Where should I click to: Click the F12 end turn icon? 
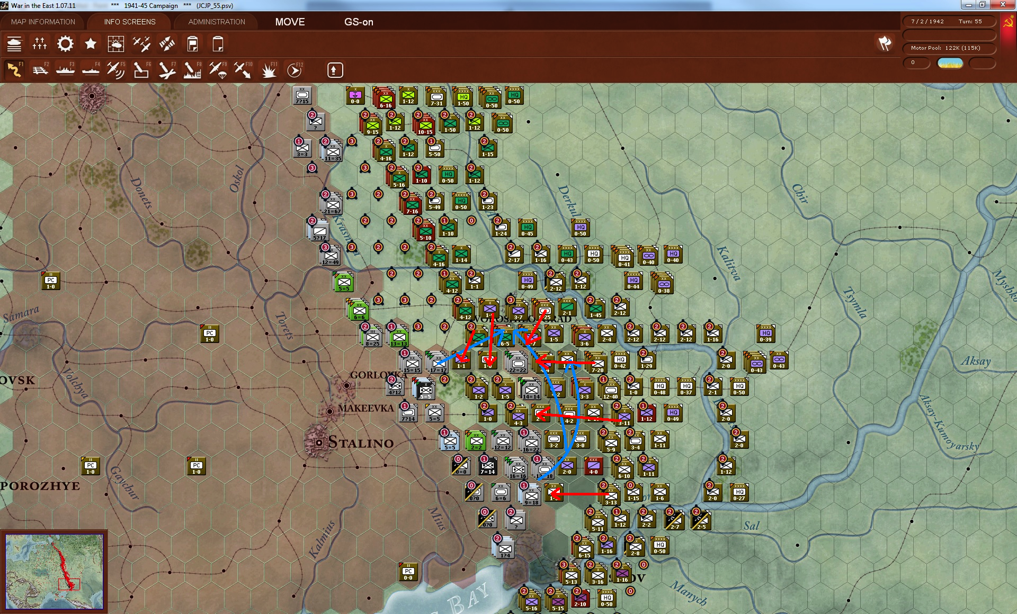pos(295,70)
